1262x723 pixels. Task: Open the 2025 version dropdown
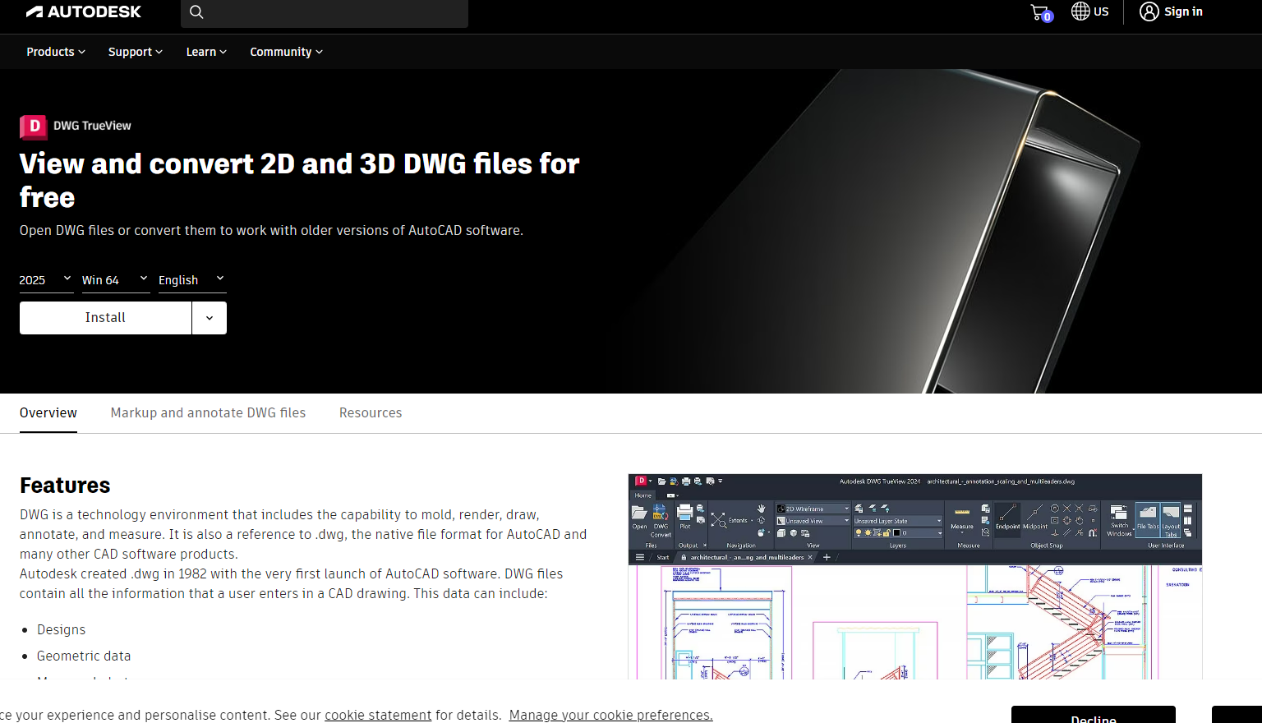click(x=46, y=280)
